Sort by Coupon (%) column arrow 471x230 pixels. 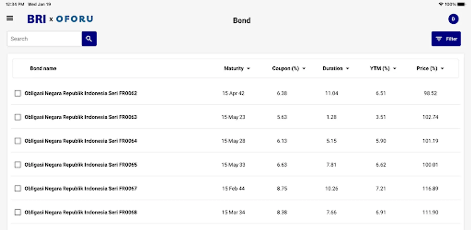click(304, 69)
